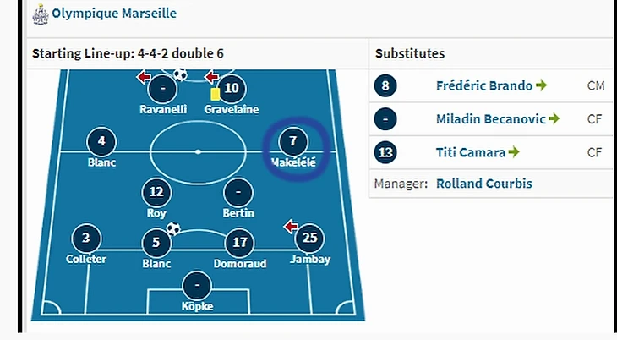This screenshot has width=617, height=340.
Task: Click the green arrow beside Miladin Becanovic
Action: [x=554, y=119]
